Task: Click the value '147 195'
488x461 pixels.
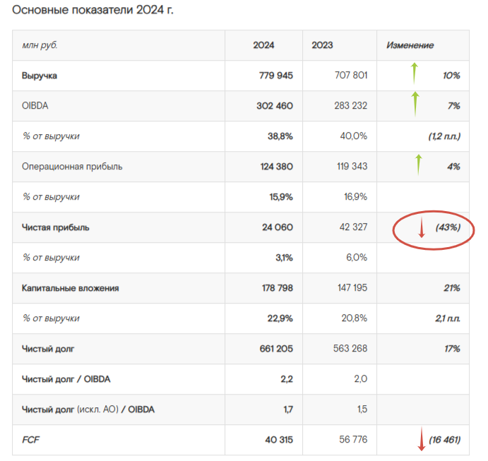Action: 352,287
